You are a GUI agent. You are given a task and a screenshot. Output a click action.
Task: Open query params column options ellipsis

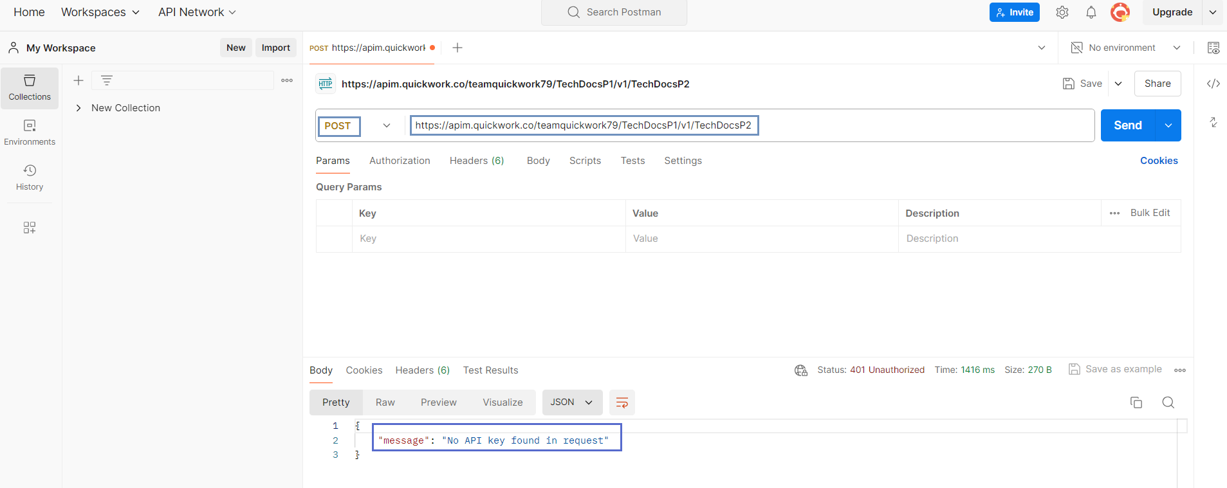pos(1115,213)
